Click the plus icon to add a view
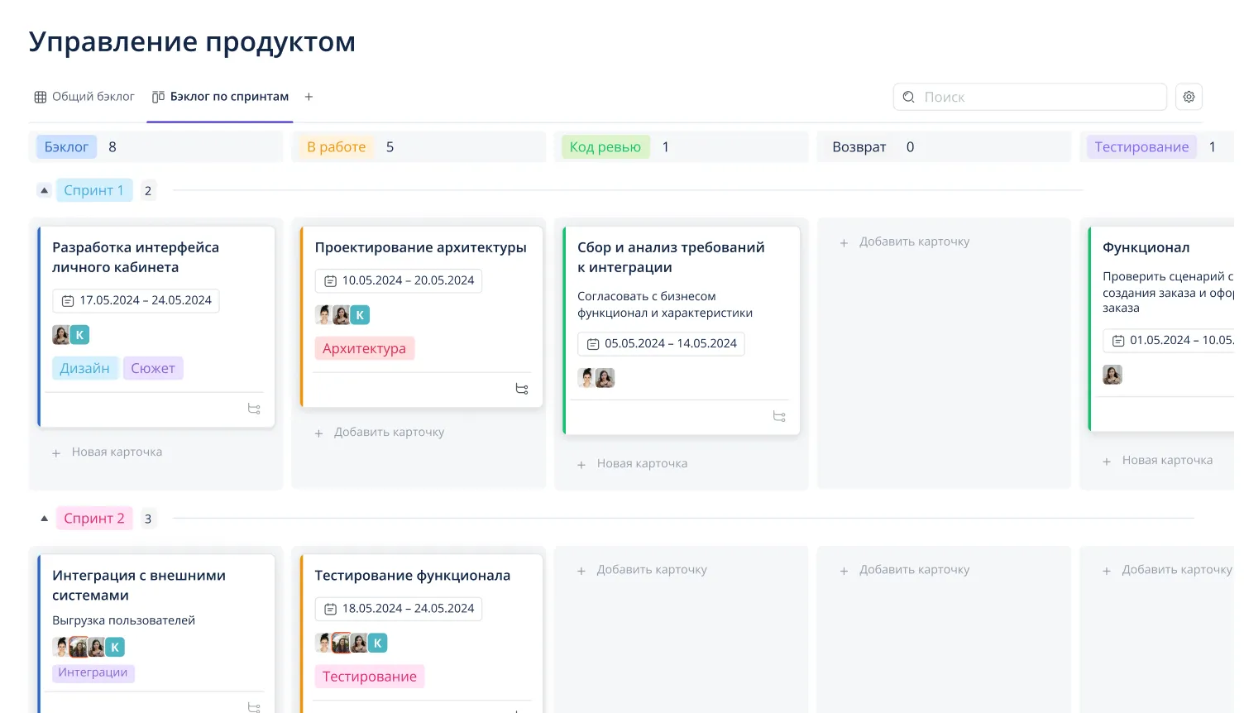Viewport: 1244px width, 713px height. pyautogui.click(x=309, y=97)
